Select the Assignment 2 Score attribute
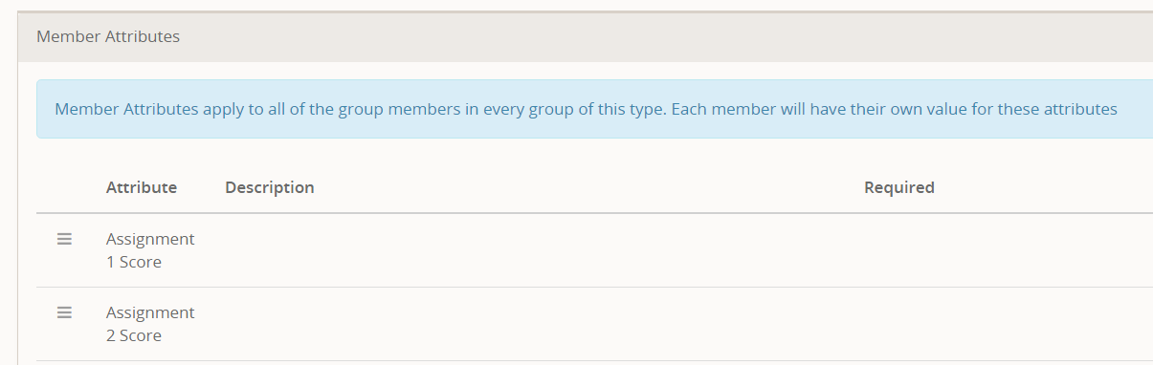Viewport: 1153px width, 365px height. [x=150, y=324]
